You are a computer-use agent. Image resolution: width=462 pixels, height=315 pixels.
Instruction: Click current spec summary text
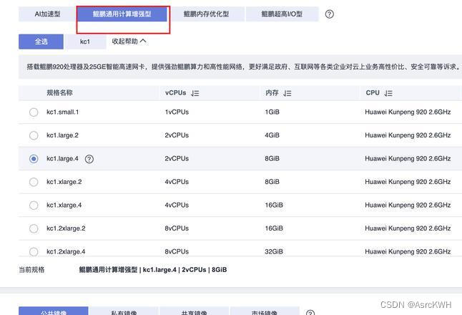pos(153,270)
